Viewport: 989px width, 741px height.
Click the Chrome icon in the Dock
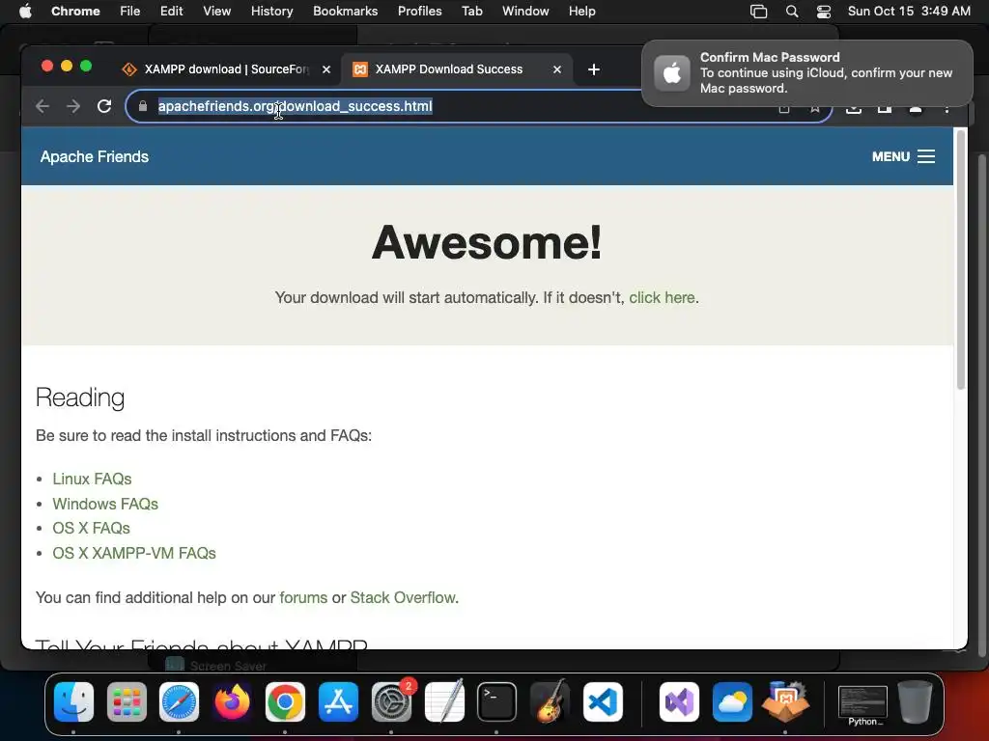(285, 702)
